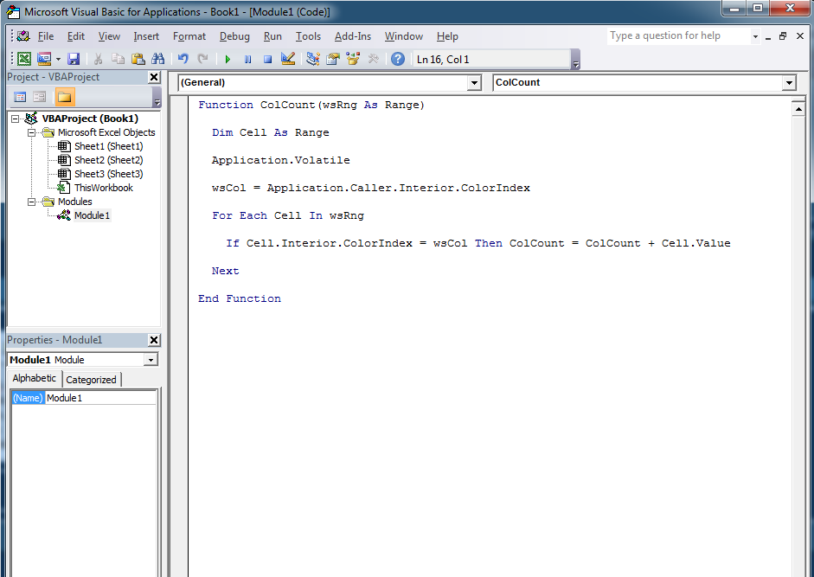Image resolution: width=814 pixels, height=577 pixels.
Task: Select Sheet1 (Sheet1) in project tree
Action: [108, 146]
